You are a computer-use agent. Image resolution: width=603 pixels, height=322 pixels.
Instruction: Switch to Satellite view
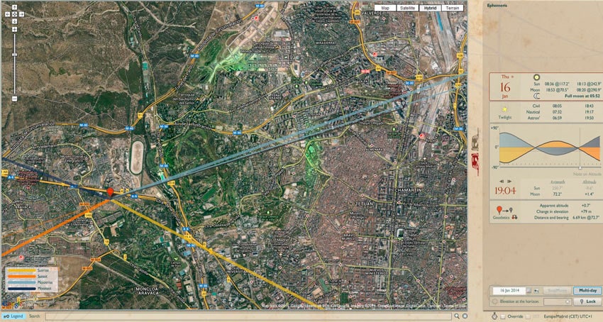point(408,8)
